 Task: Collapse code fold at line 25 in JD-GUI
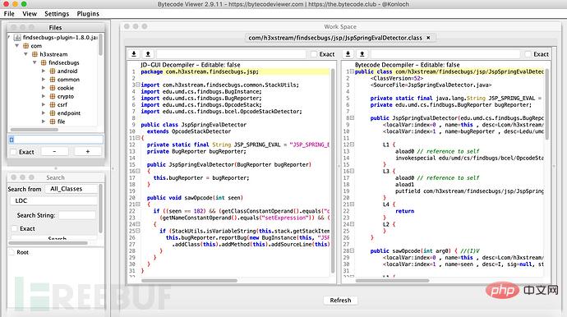pos(138,231)
